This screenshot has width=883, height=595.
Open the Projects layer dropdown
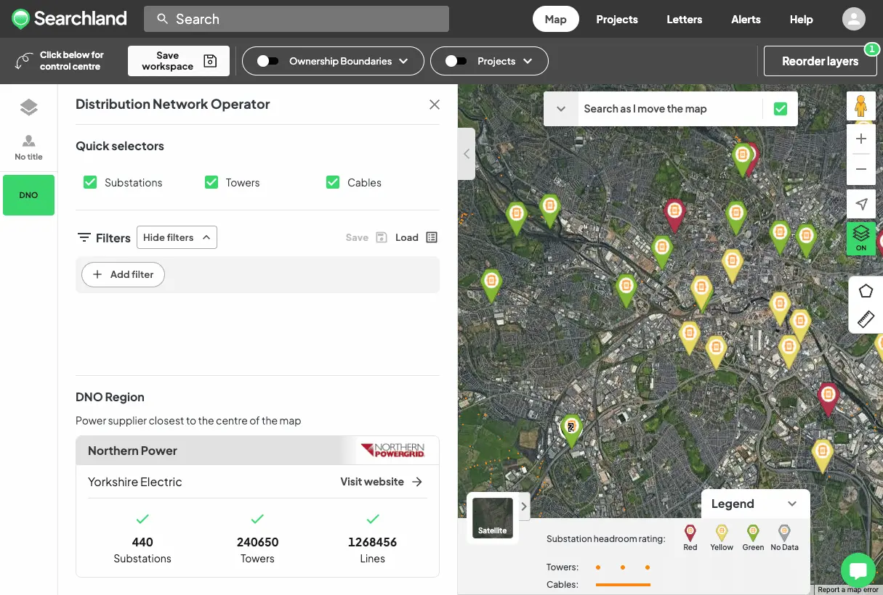[x=528, y=61]
